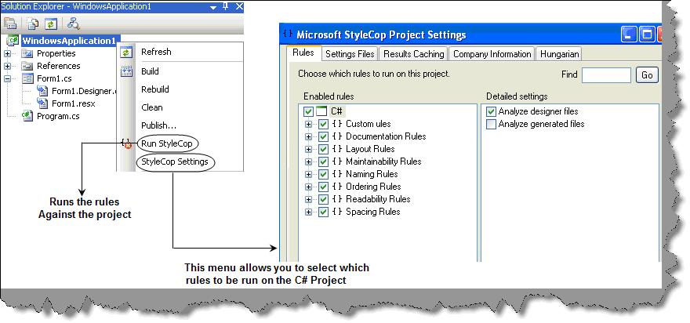
Task: Click the Refresh toolbar icon in Solution Explorer
Action: click(52, 24)
